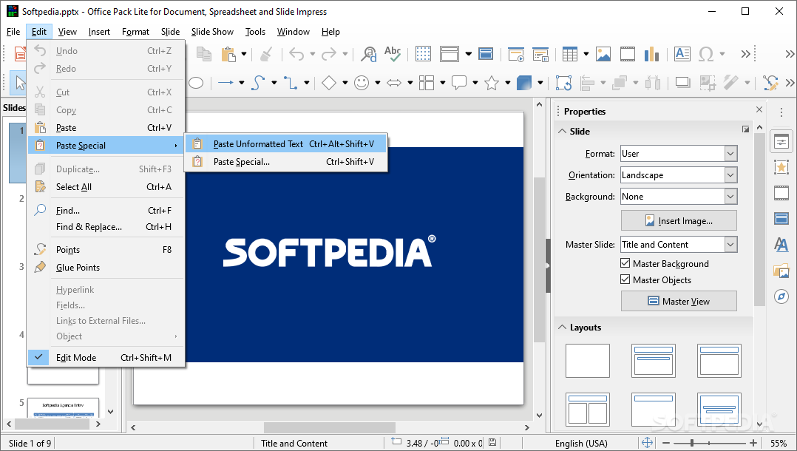Click the Insert Image toolbar icon
This screenshot has height=451, width=797.
pyautogui.click(x=603, y=53)
